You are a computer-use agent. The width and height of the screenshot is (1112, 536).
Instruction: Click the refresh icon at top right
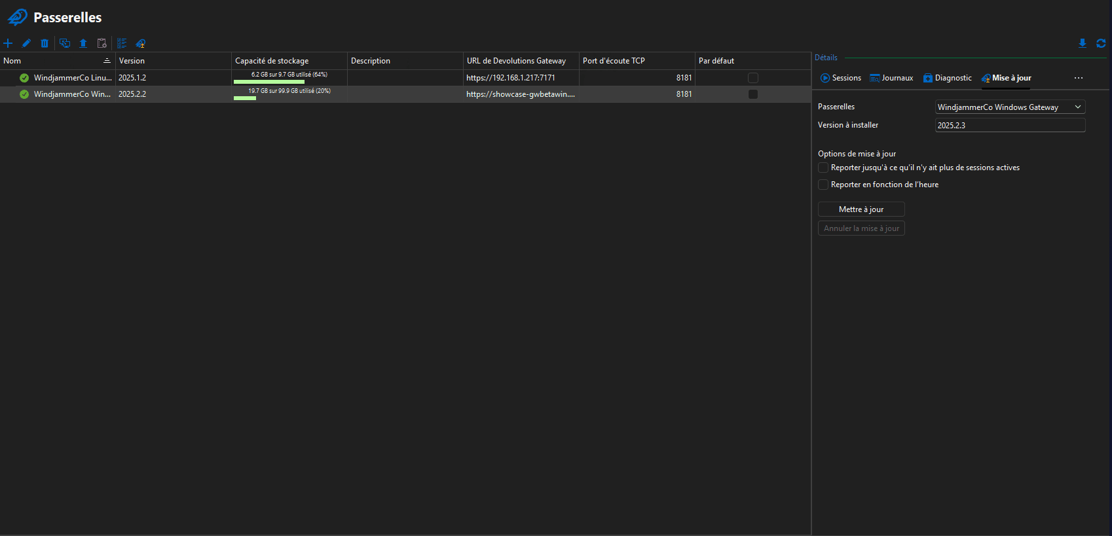click(1101, 43)
